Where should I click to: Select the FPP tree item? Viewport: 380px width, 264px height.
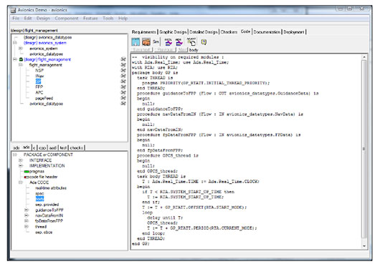pos(39,87)
